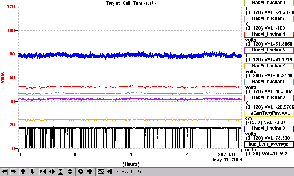Click the vertical compress (hourglass) icon
294x176 pixels.
pyautogui.click(x=61, y=172)
